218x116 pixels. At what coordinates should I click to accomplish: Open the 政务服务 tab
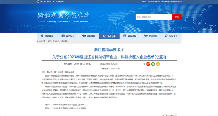89,36
